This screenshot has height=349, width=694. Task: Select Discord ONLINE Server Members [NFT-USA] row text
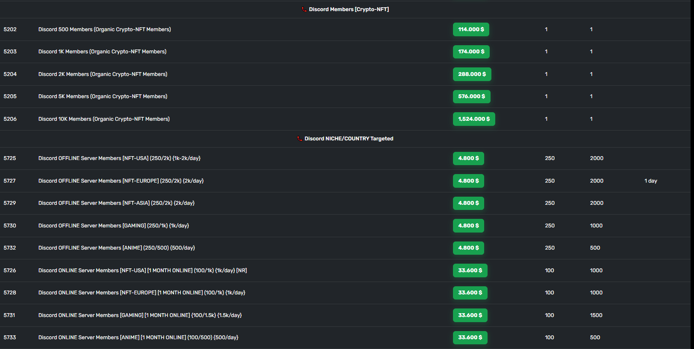tap(142, 270)
